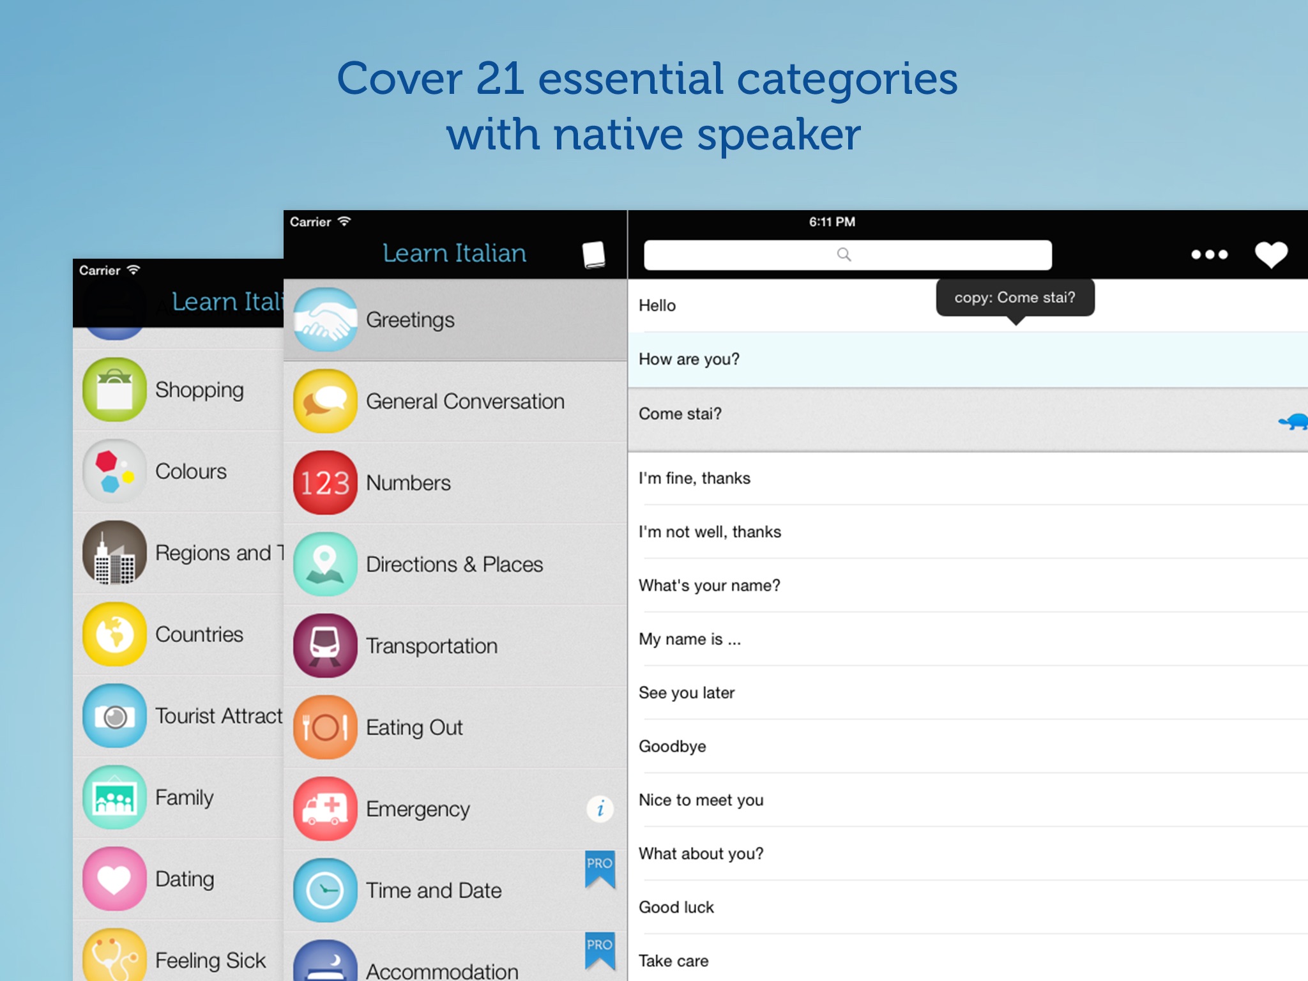The width and height of the screenshot is (1308, 981).
Task: Open the Shopping category
Action: 199,390
